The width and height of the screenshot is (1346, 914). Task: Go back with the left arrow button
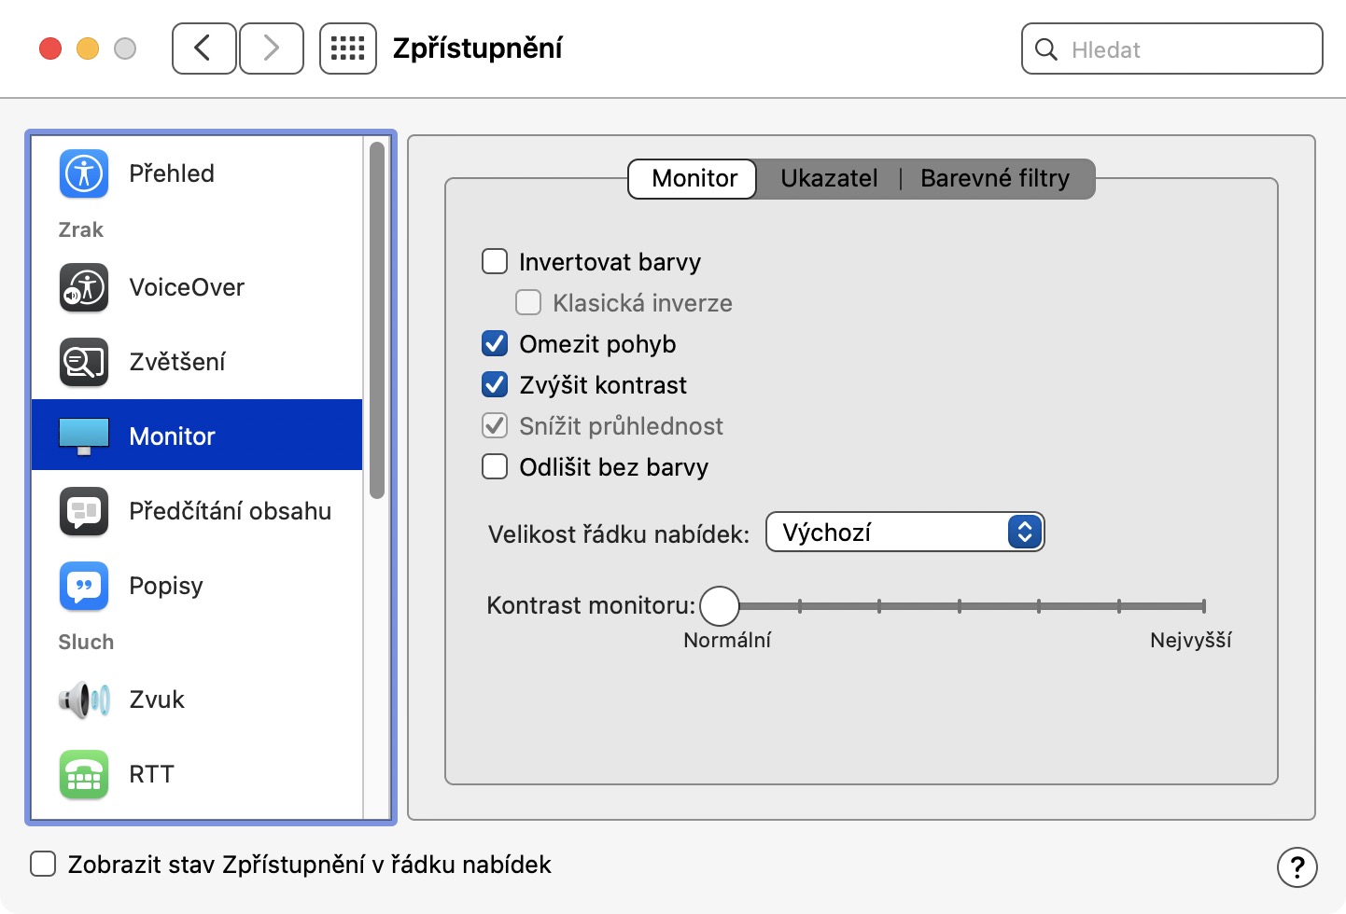click(203, 48)
